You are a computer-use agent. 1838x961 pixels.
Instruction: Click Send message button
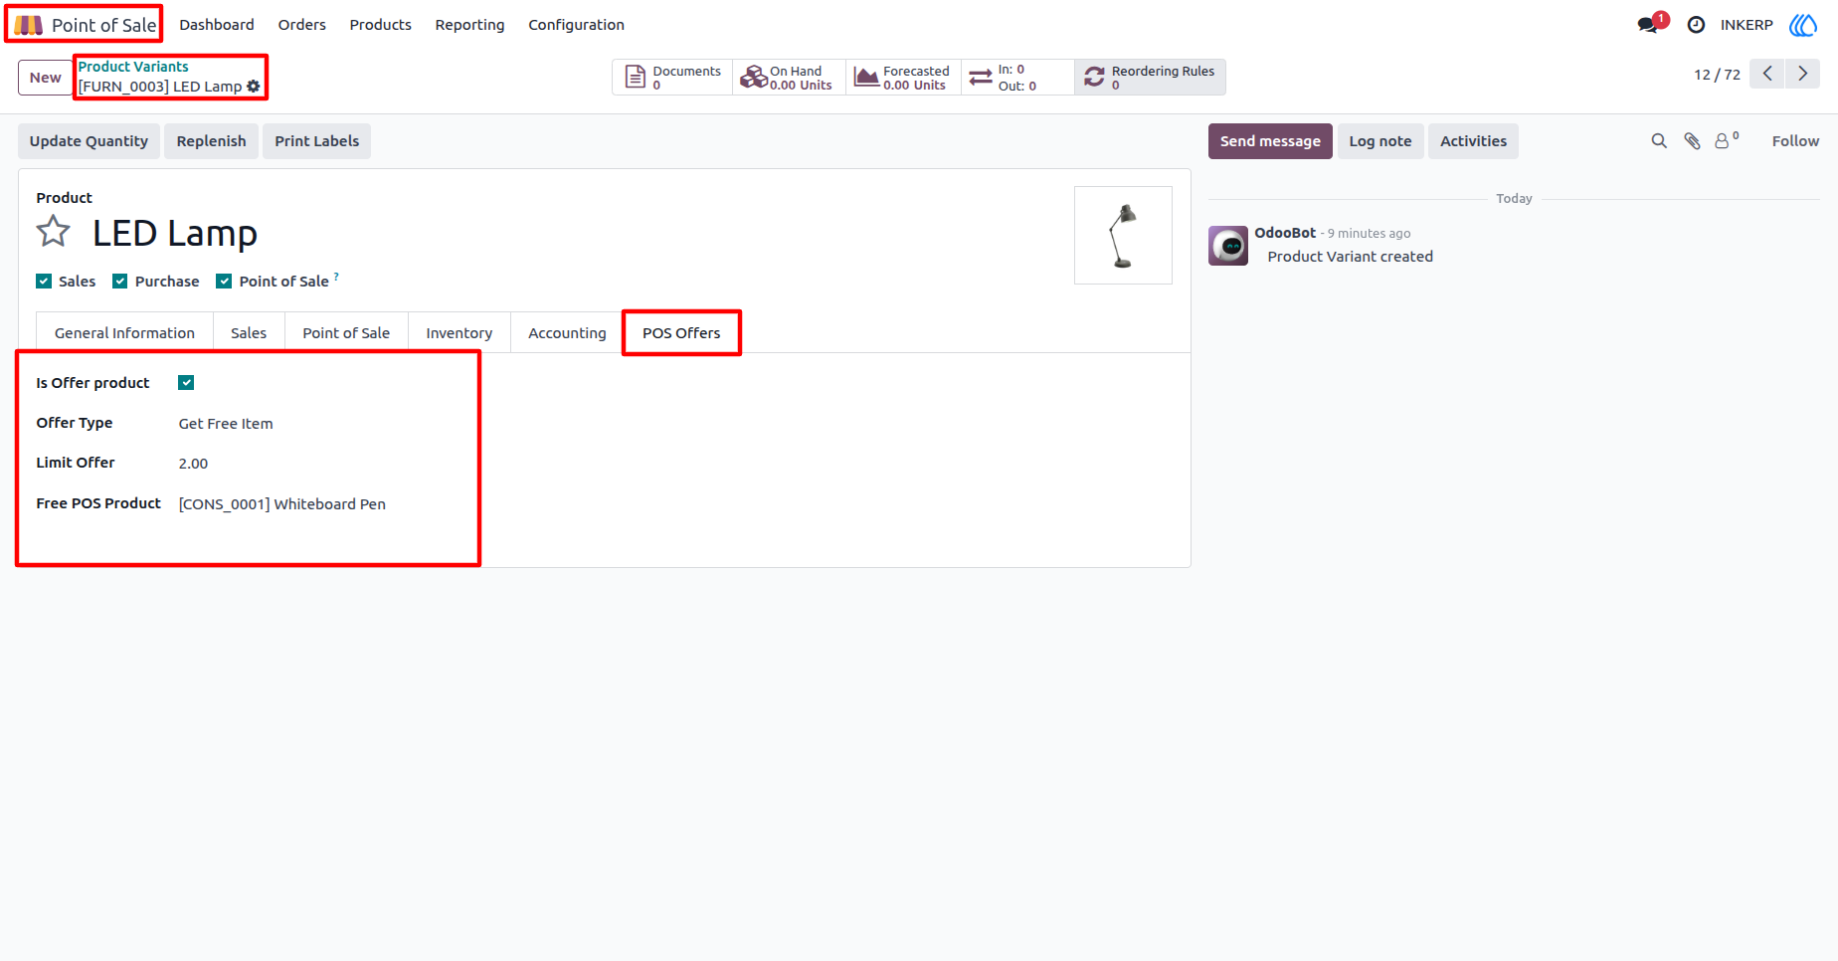[1270, 141]
